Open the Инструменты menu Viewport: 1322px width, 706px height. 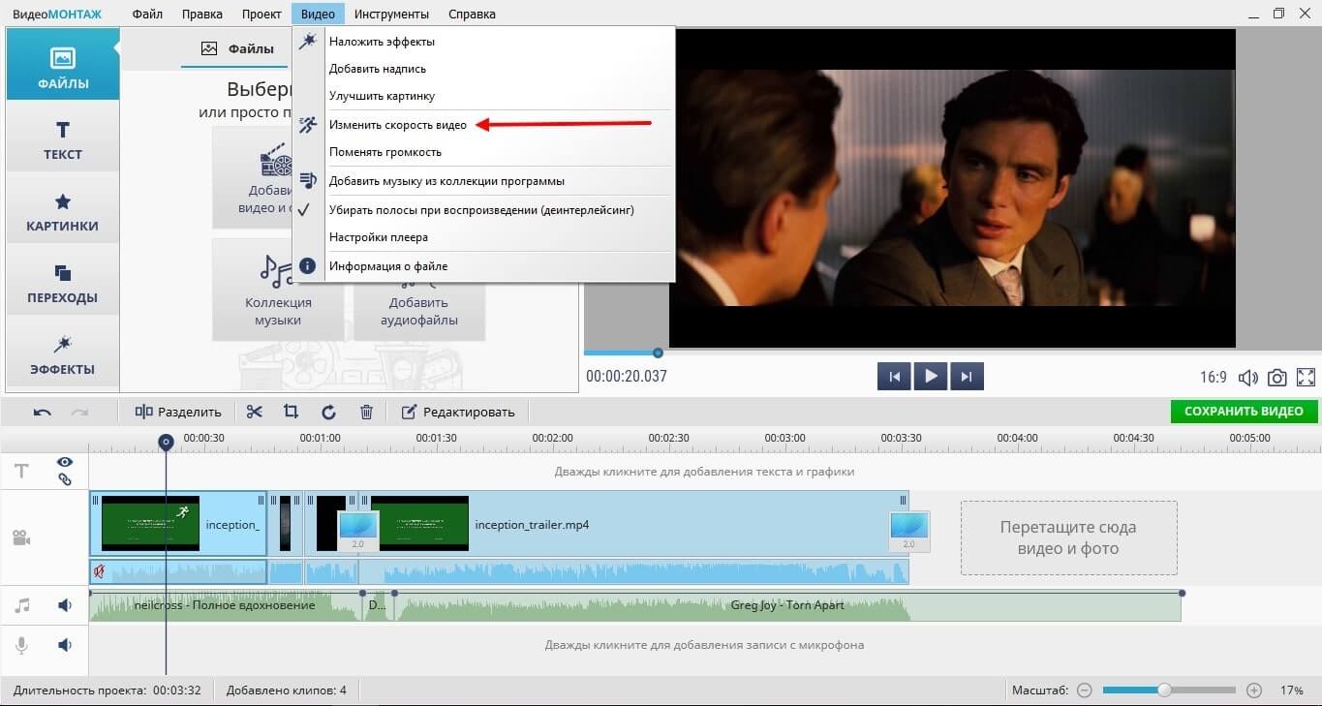[x=391, y=14]
